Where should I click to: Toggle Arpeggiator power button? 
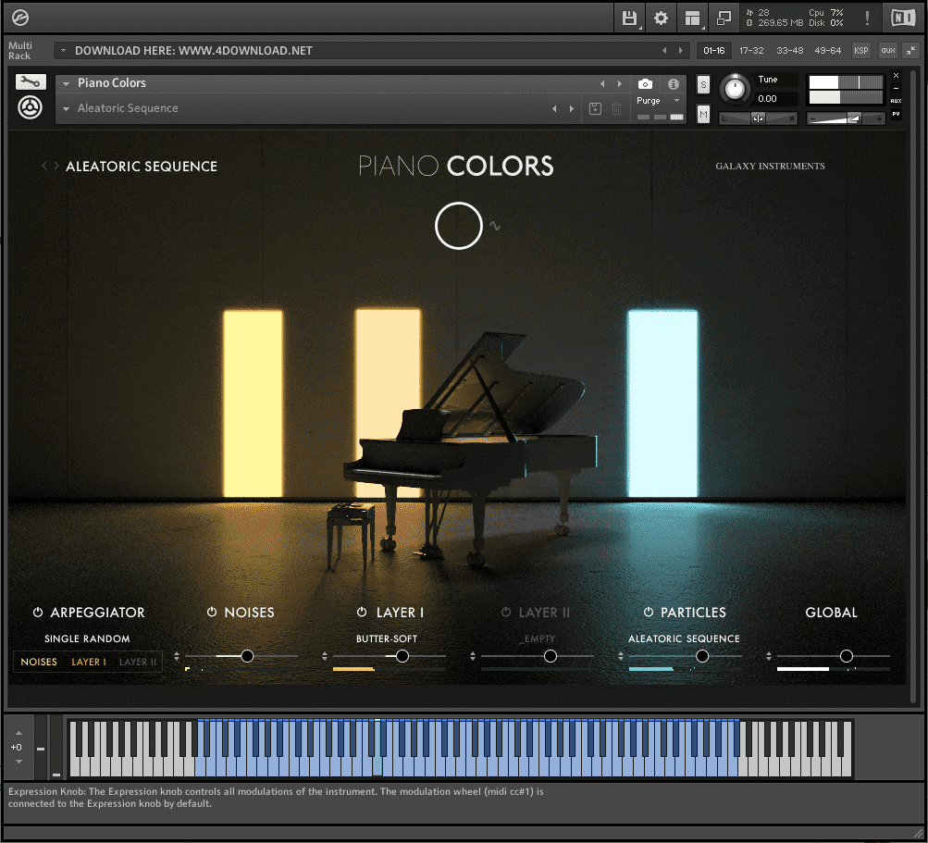click(37, 612)
